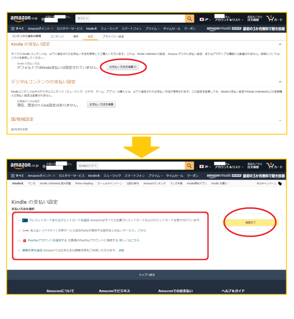Collapse デジタルコンテンツの支払い設定 section

point(280,82)
